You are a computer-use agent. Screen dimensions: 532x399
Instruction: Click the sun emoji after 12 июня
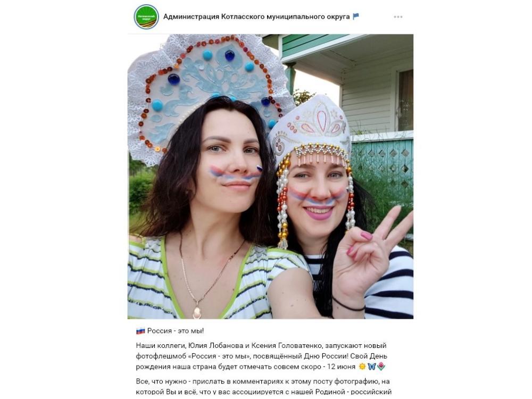click(x=362, y=367)
